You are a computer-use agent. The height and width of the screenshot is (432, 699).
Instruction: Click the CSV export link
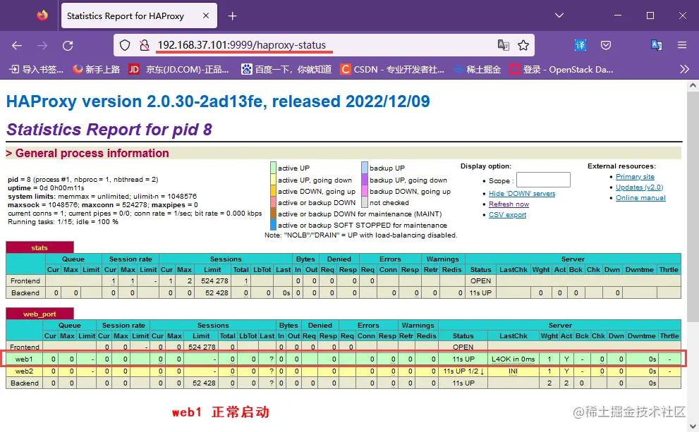(506, 214)
